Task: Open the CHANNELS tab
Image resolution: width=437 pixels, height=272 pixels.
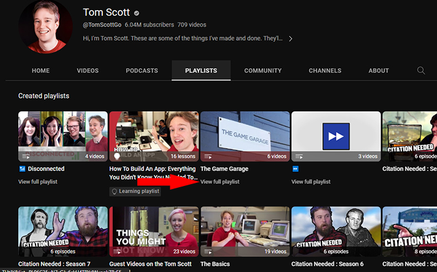Action: point(325,70)
